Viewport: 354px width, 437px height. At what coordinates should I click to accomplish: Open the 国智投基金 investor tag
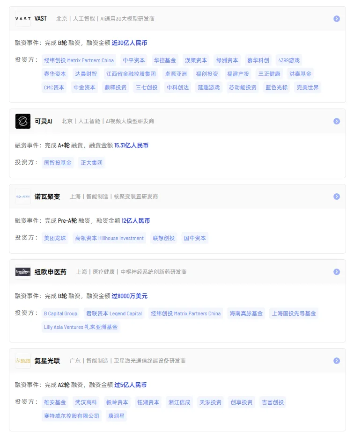pos(58,163)
